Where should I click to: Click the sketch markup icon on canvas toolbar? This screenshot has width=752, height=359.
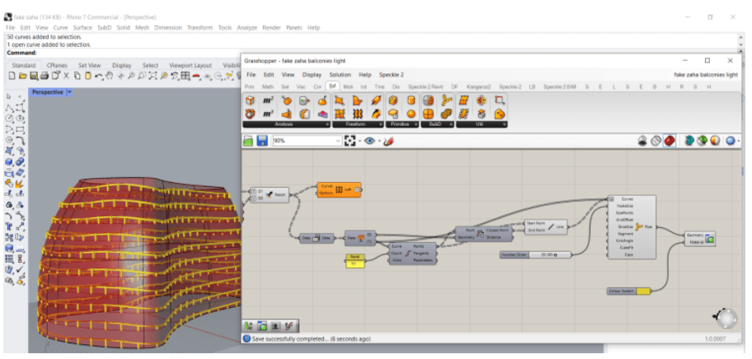click(388, 141)
